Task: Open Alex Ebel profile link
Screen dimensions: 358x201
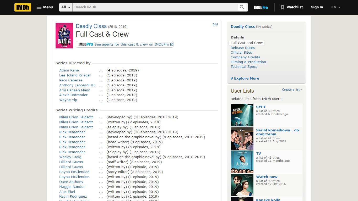Action: coord(67,192)
